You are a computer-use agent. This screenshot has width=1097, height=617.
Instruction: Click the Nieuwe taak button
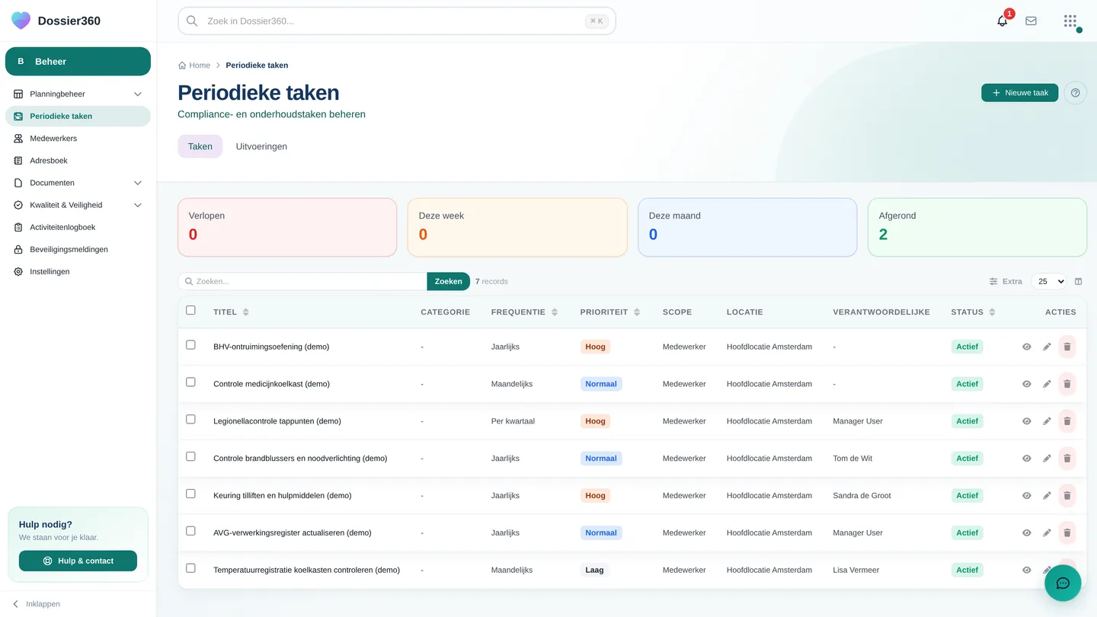1019,93
